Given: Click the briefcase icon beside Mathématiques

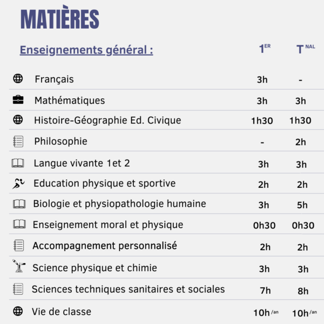Looking at the screenshot, I should 18,100.
